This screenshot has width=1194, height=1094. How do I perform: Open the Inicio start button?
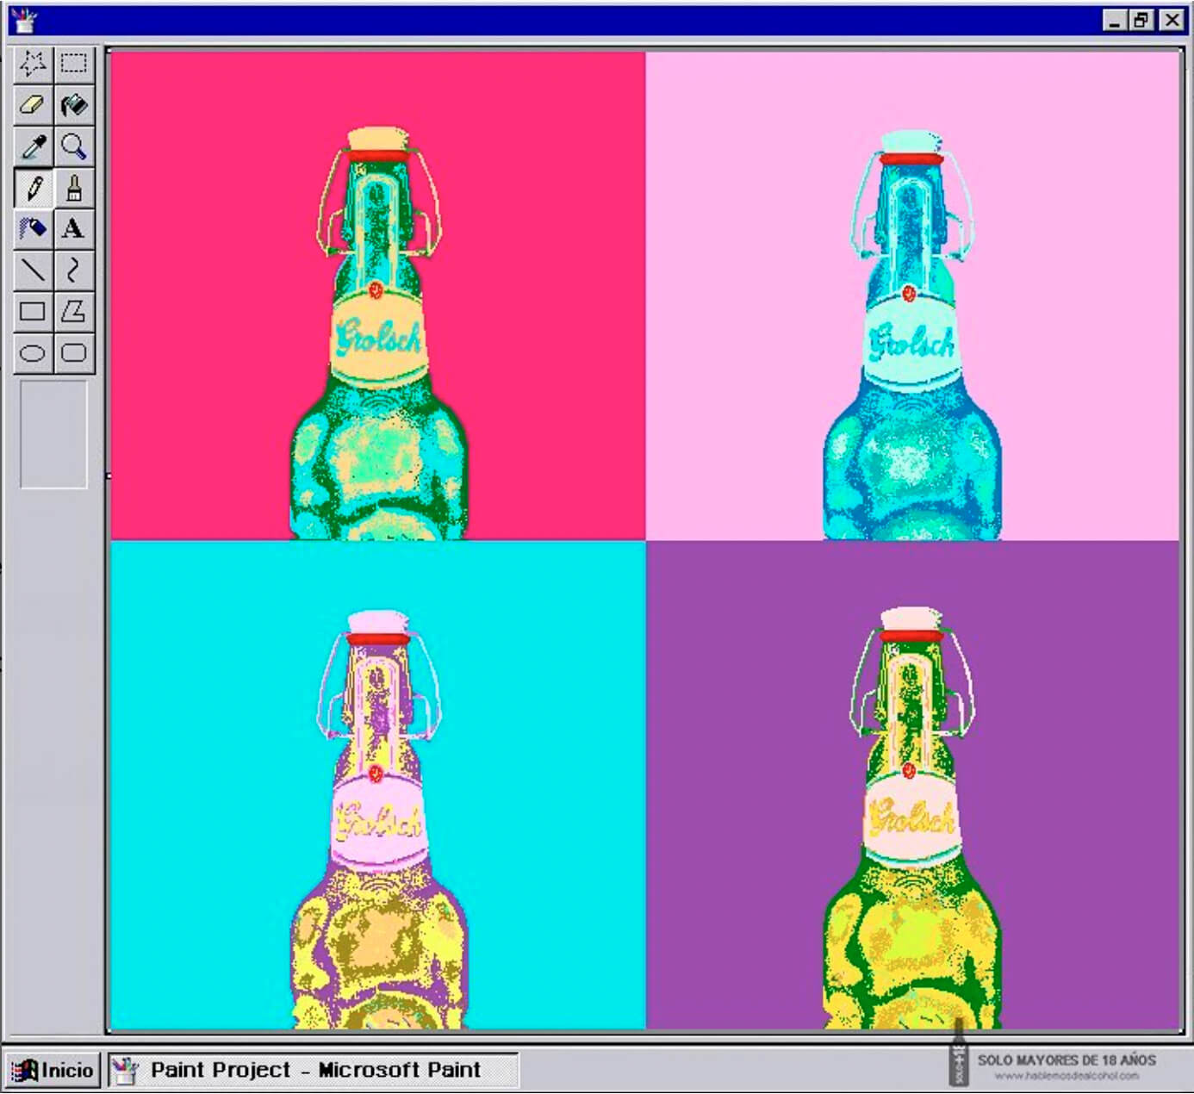click(53, 1070)
